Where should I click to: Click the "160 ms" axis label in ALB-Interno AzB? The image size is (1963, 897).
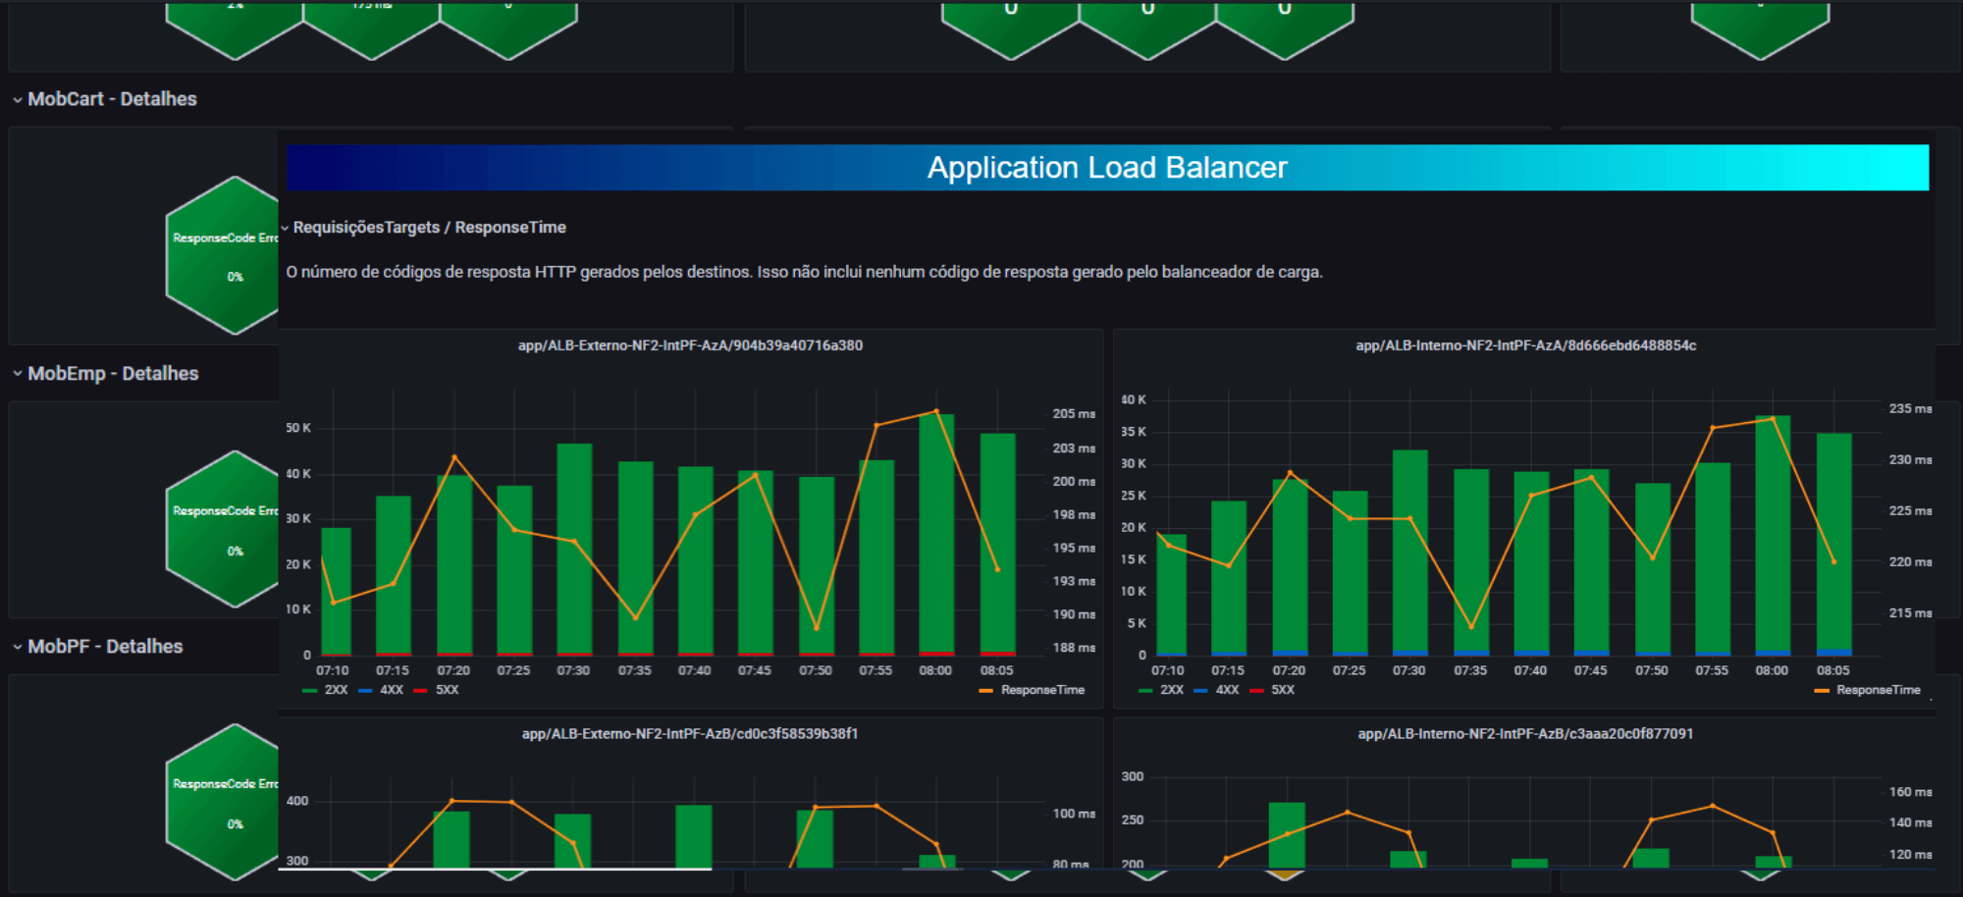pos(1910,792)
